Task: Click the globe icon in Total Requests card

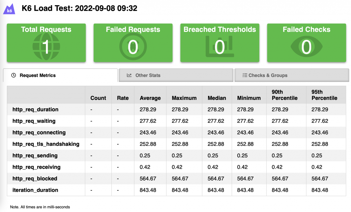Action: point(46,47)
